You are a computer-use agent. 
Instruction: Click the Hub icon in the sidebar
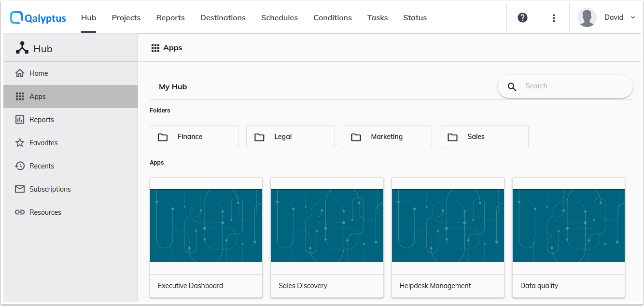coord(22,47)
